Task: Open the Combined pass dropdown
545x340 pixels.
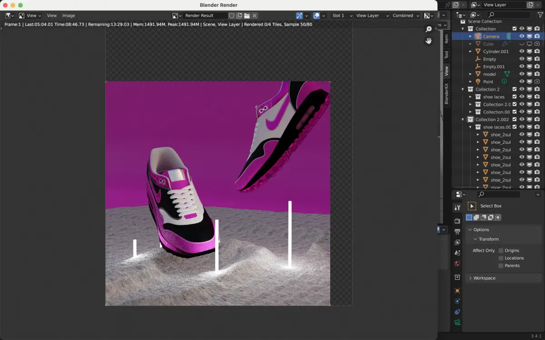Action: pyautogui.click(x=406, y=15)
